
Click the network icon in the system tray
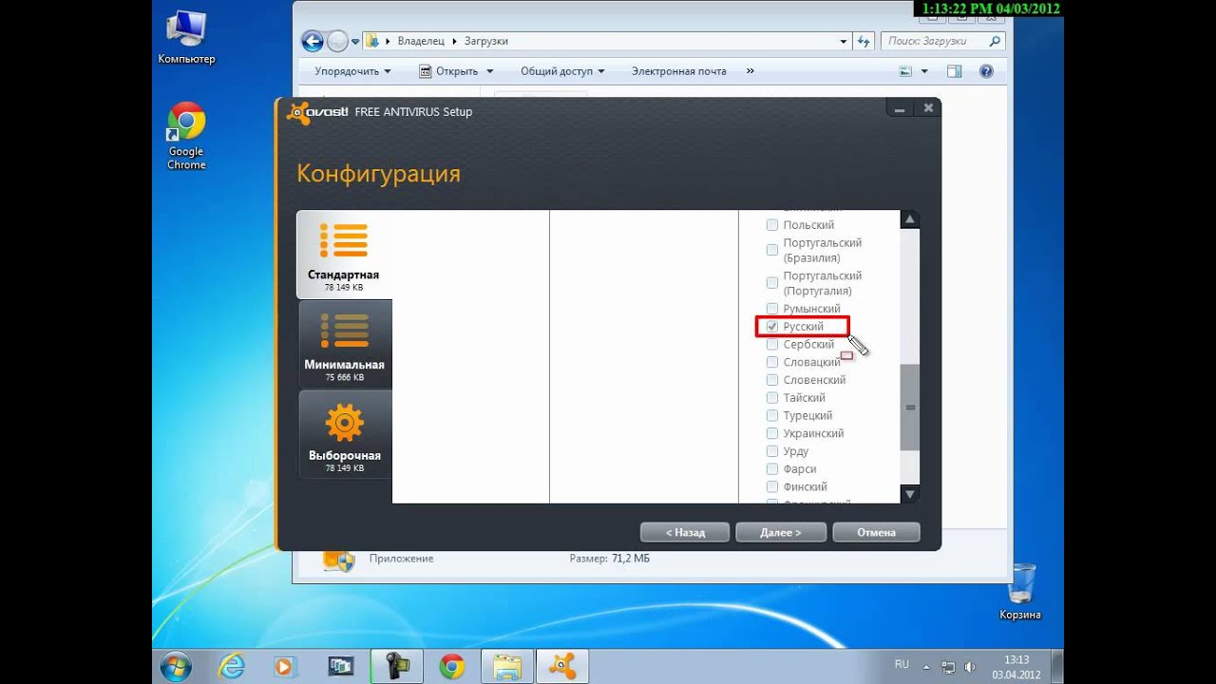point(948,666)
